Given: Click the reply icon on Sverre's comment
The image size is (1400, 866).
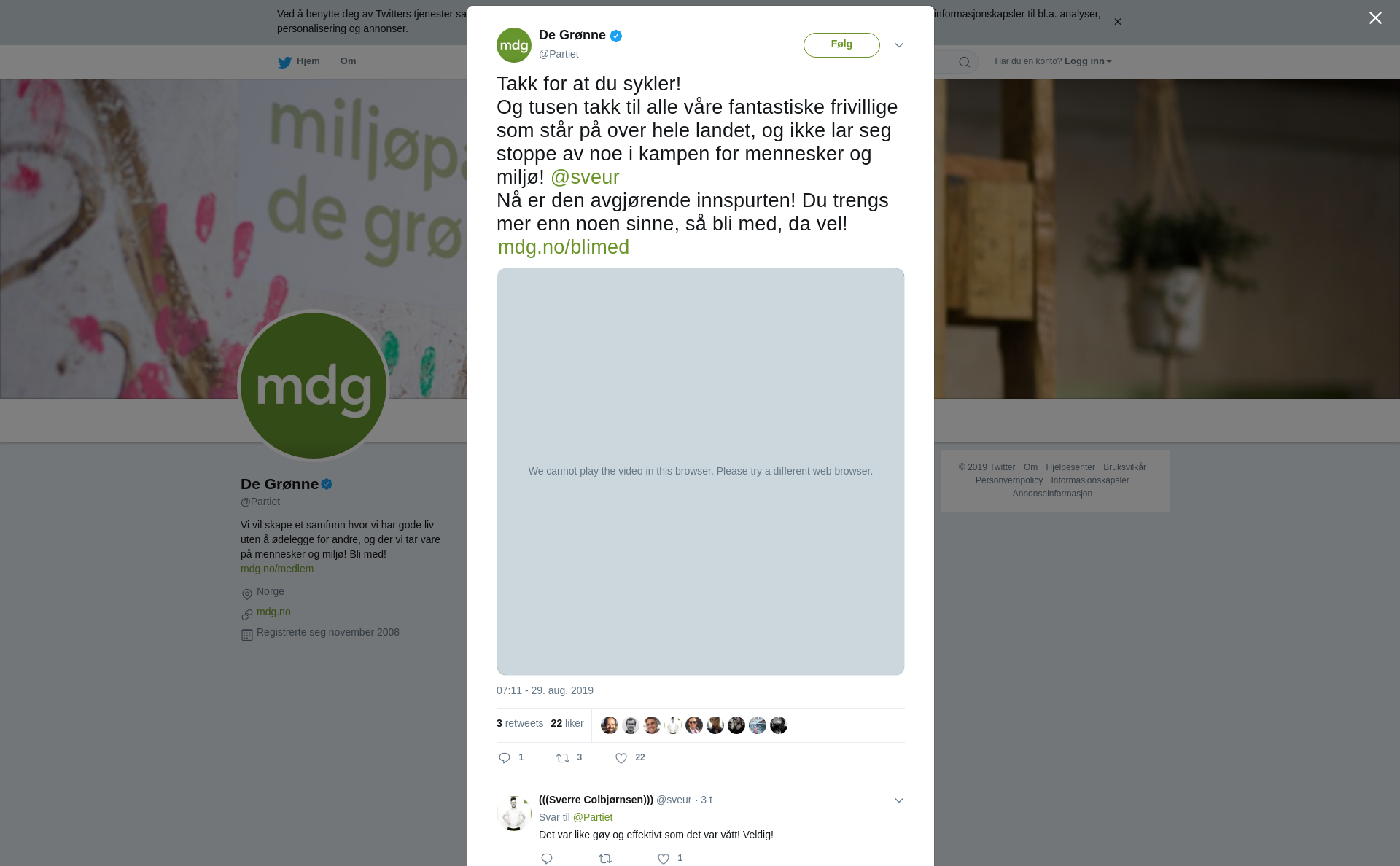Looking at the screenshot, I should [x=547, y=859].
